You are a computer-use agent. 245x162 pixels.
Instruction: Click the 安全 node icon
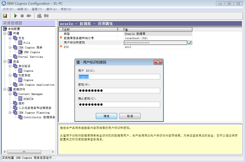point(10,61)
